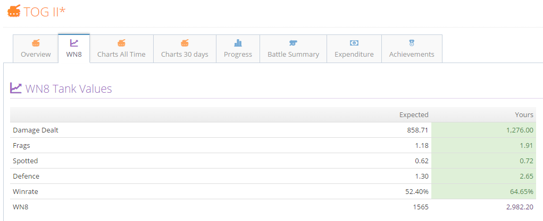Viewport: 543px width, 221px height.
Task: Click expected defence value 1.30
Action: pos(422,176)
